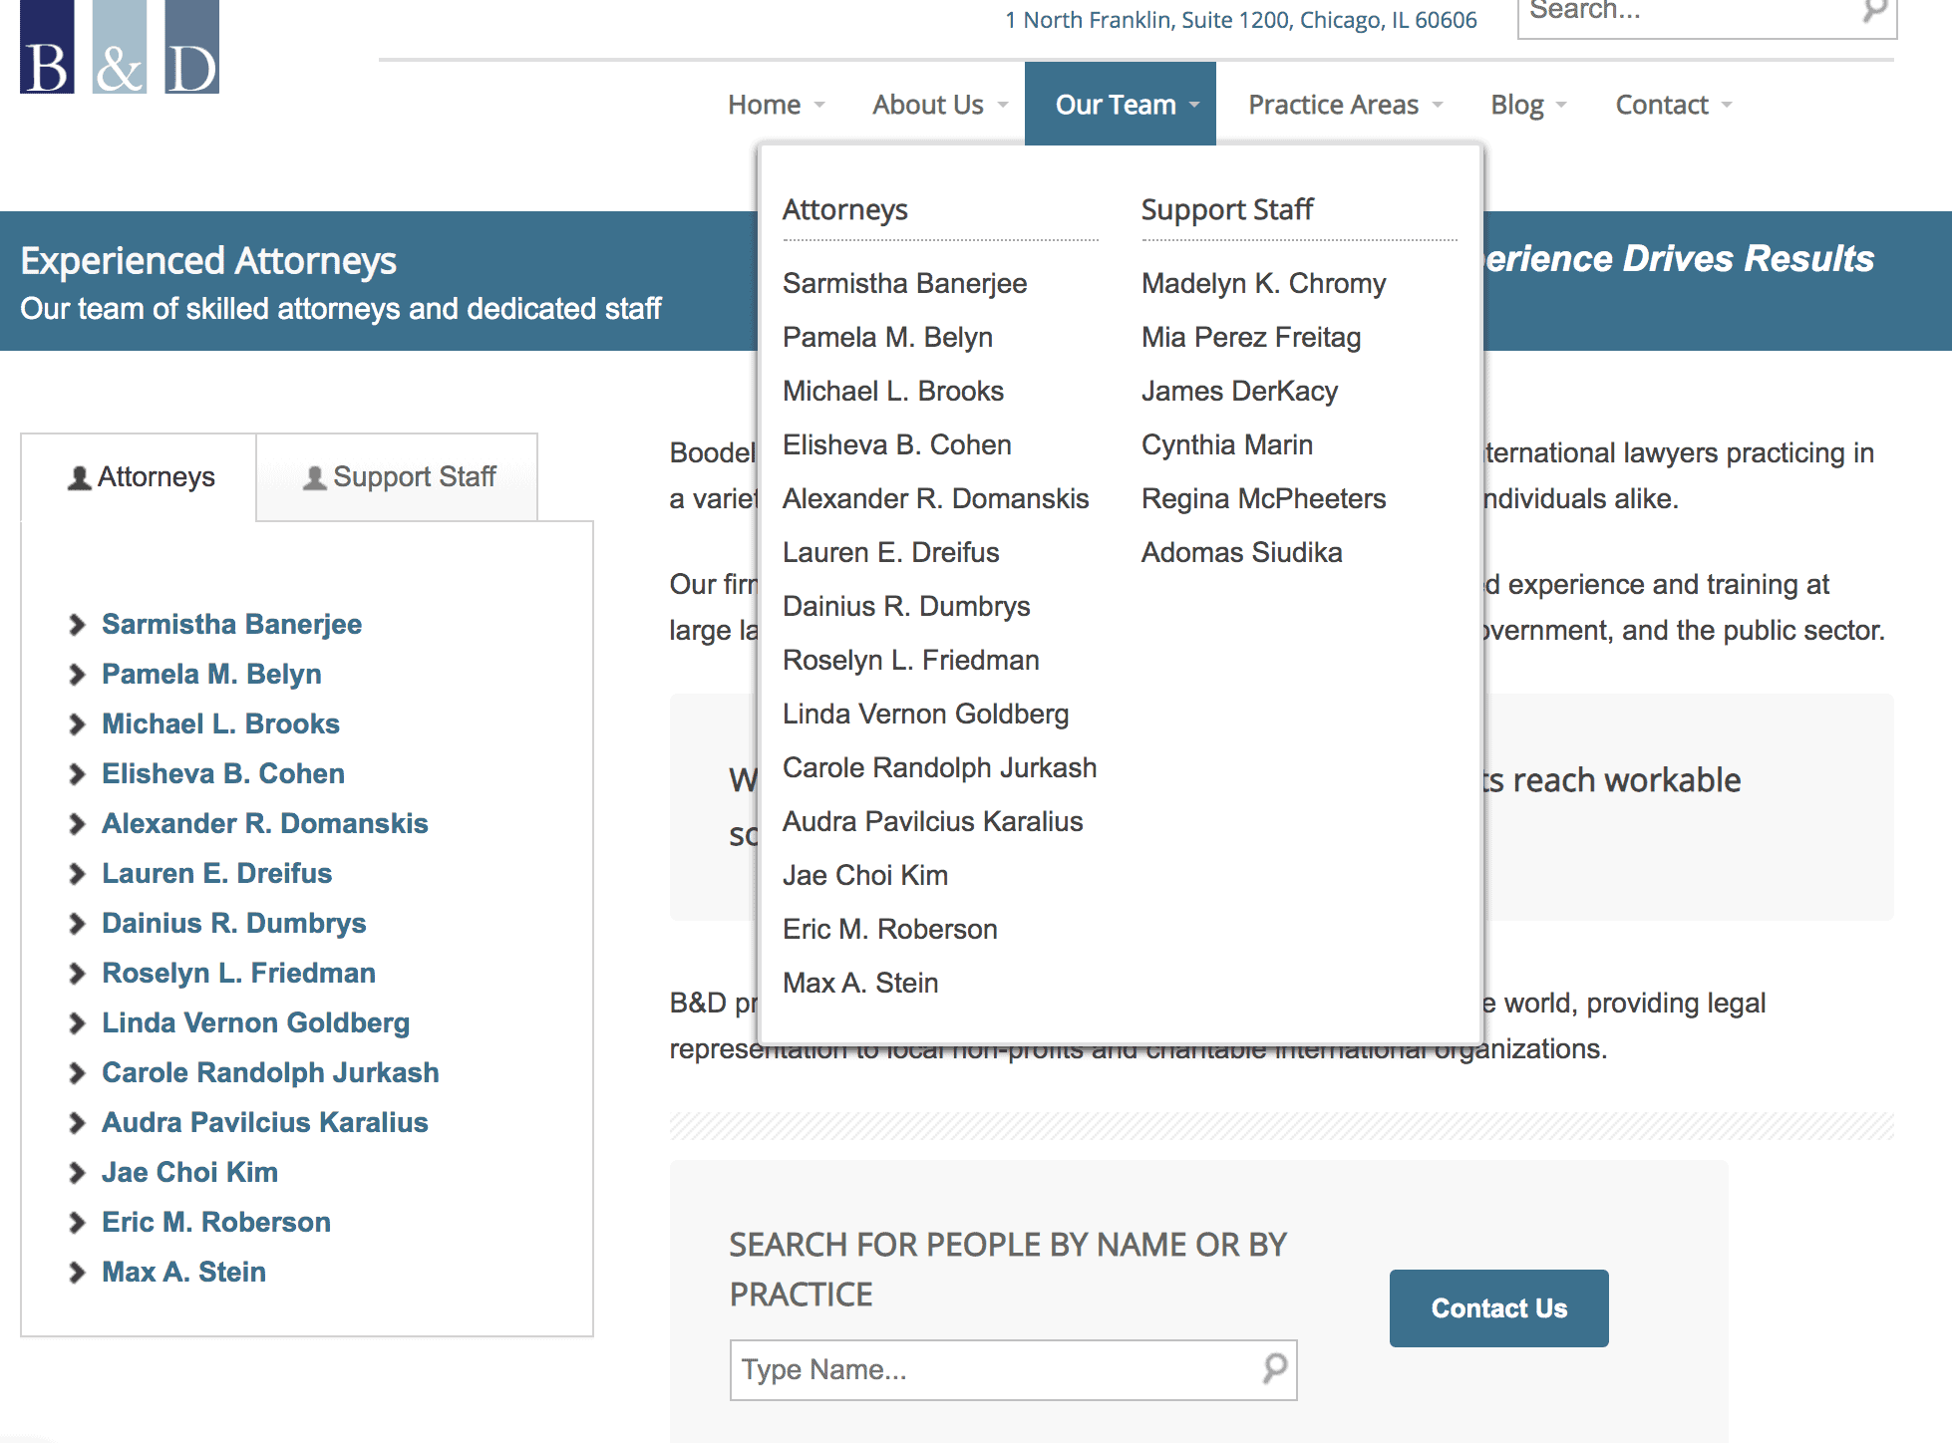Click the chevron arrow beside Max A. Stein
Viewport: 1952px width, 1443px height.
[x=77, y=1273]
